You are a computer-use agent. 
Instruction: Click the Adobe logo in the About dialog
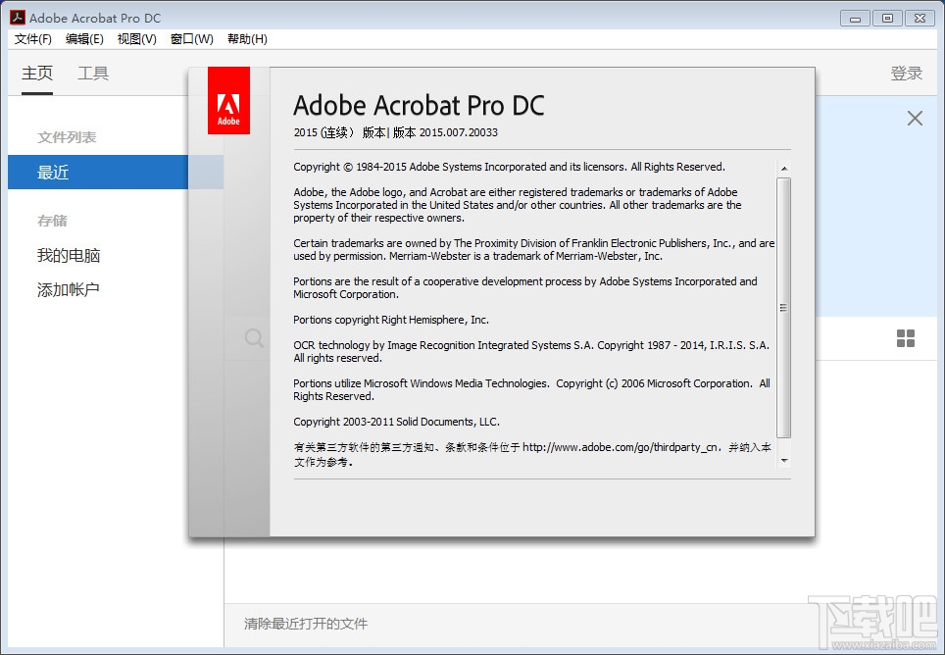(228, 101)
